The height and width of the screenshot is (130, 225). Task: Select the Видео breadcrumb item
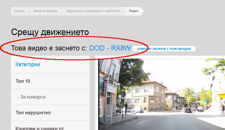(133, 11)
